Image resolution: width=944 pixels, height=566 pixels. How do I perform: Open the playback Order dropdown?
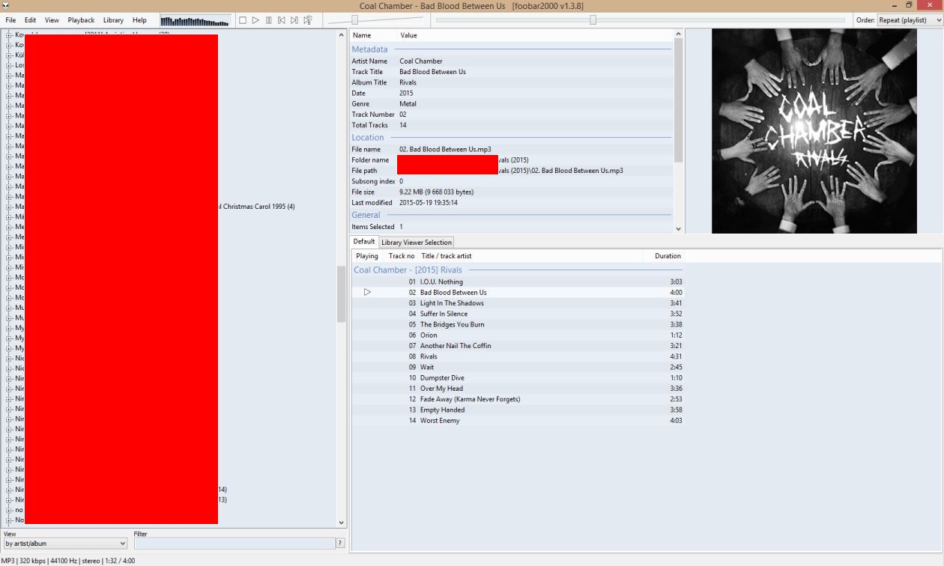pyautogui.click(x=910, y=20)
